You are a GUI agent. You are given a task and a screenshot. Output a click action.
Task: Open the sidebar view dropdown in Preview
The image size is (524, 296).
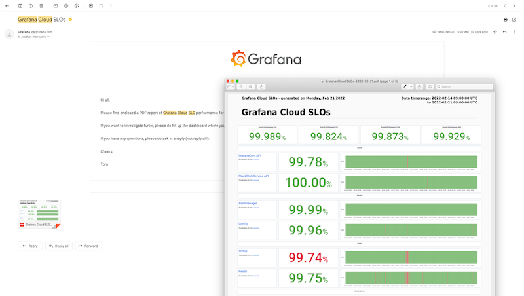pos(231,86)
